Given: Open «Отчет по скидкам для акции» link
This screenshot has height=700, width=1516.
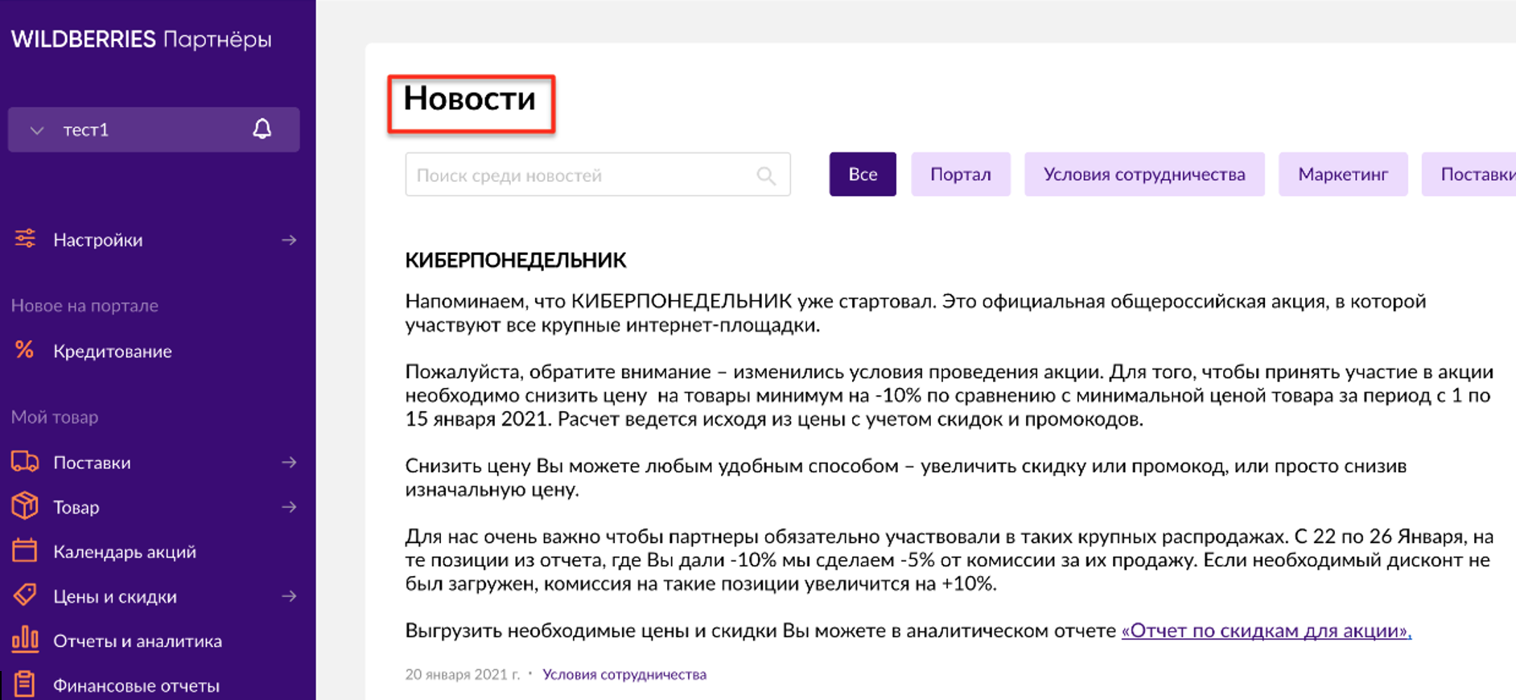Looking at the screenshot, I should tap(1267, 631).
